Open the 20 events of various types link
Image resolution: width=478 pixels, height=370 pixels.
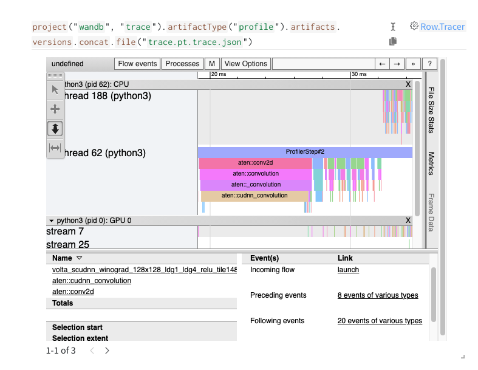tap(380, 321)
